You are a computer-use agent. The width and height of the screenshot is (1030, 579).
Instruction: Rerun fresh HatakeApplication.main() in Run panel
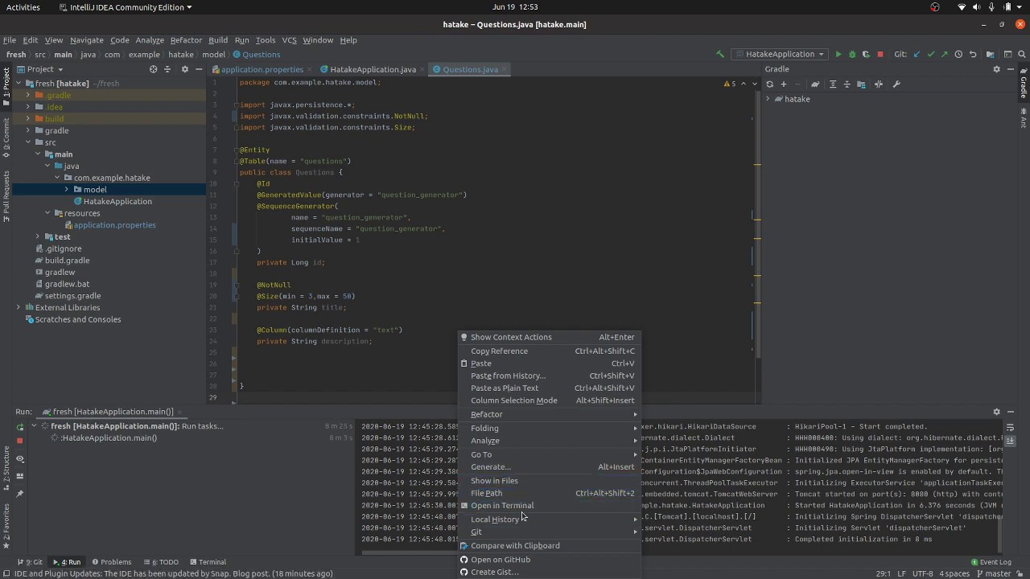pos(20,426)
